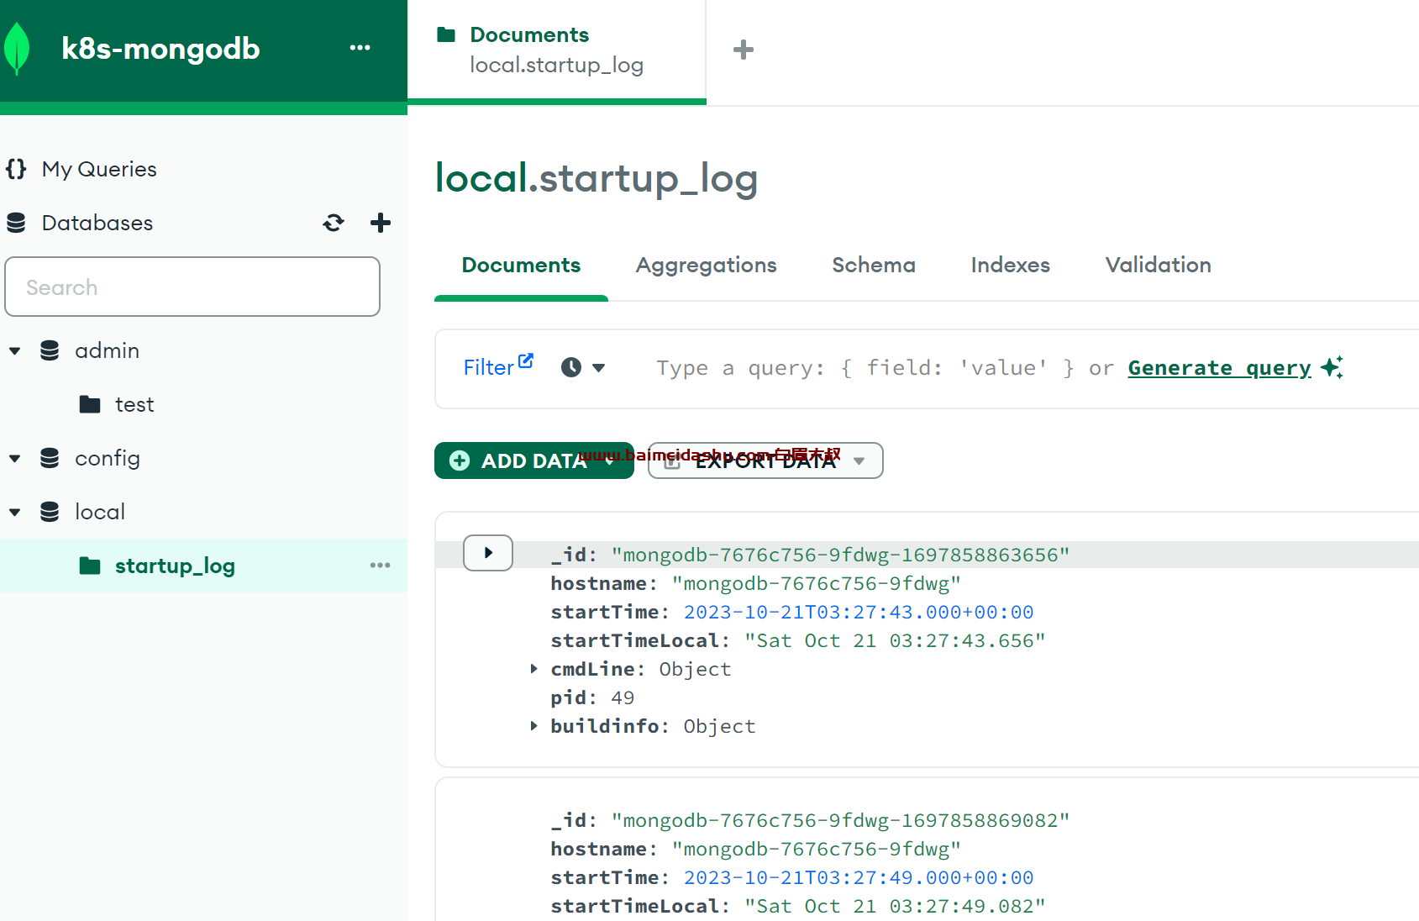This screenshot has width=1419, height=921.
Task: Open query history clock icon
Action: pos(571,367)
